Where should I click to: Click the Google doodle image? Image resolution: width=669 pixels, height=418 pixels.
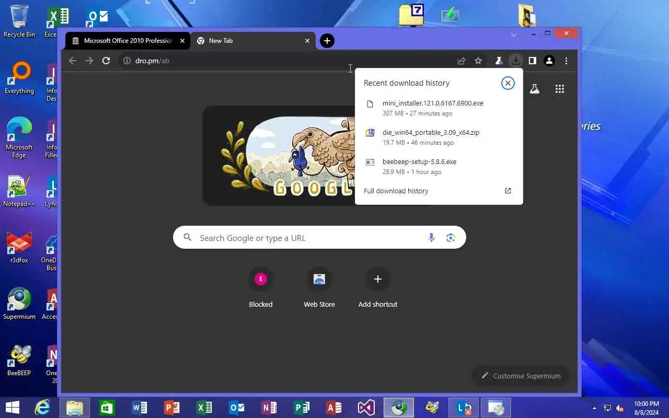[279, 156]
